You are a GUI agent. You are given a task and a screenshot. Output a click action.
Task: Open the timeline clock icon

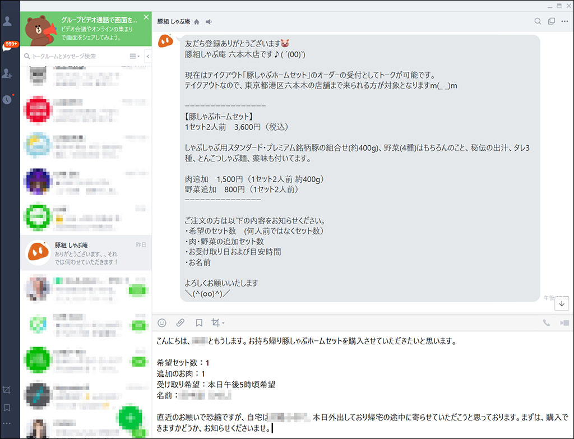[x=7, y=99]
